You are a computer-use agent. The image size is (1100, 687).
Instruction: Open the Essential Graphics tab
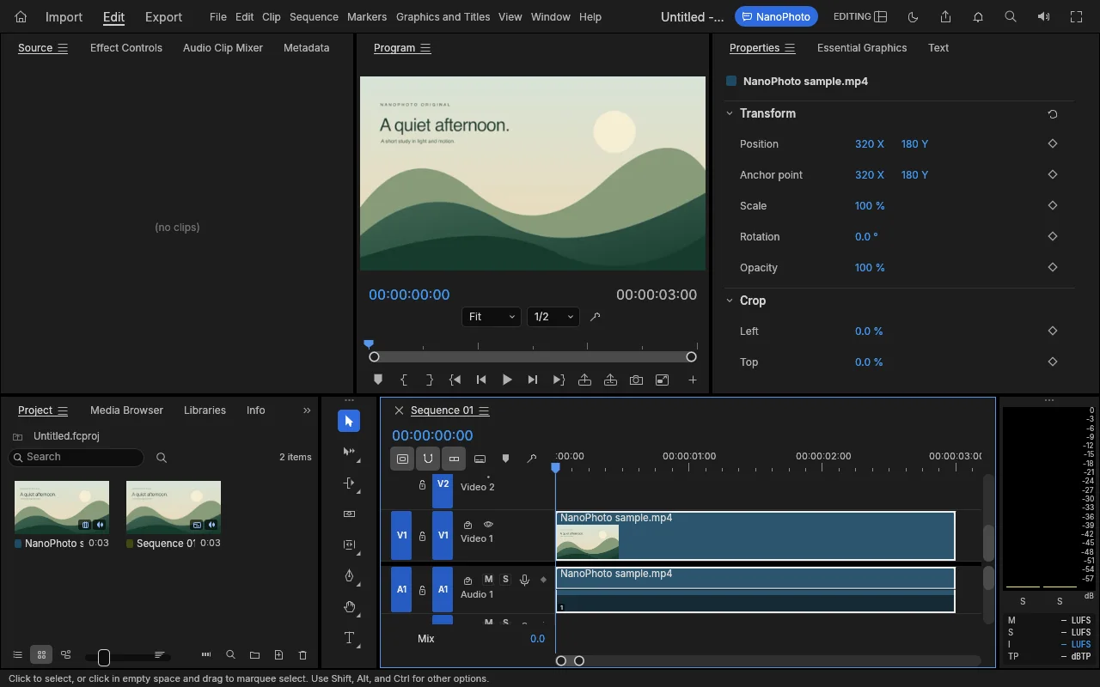tap(862, 48)
